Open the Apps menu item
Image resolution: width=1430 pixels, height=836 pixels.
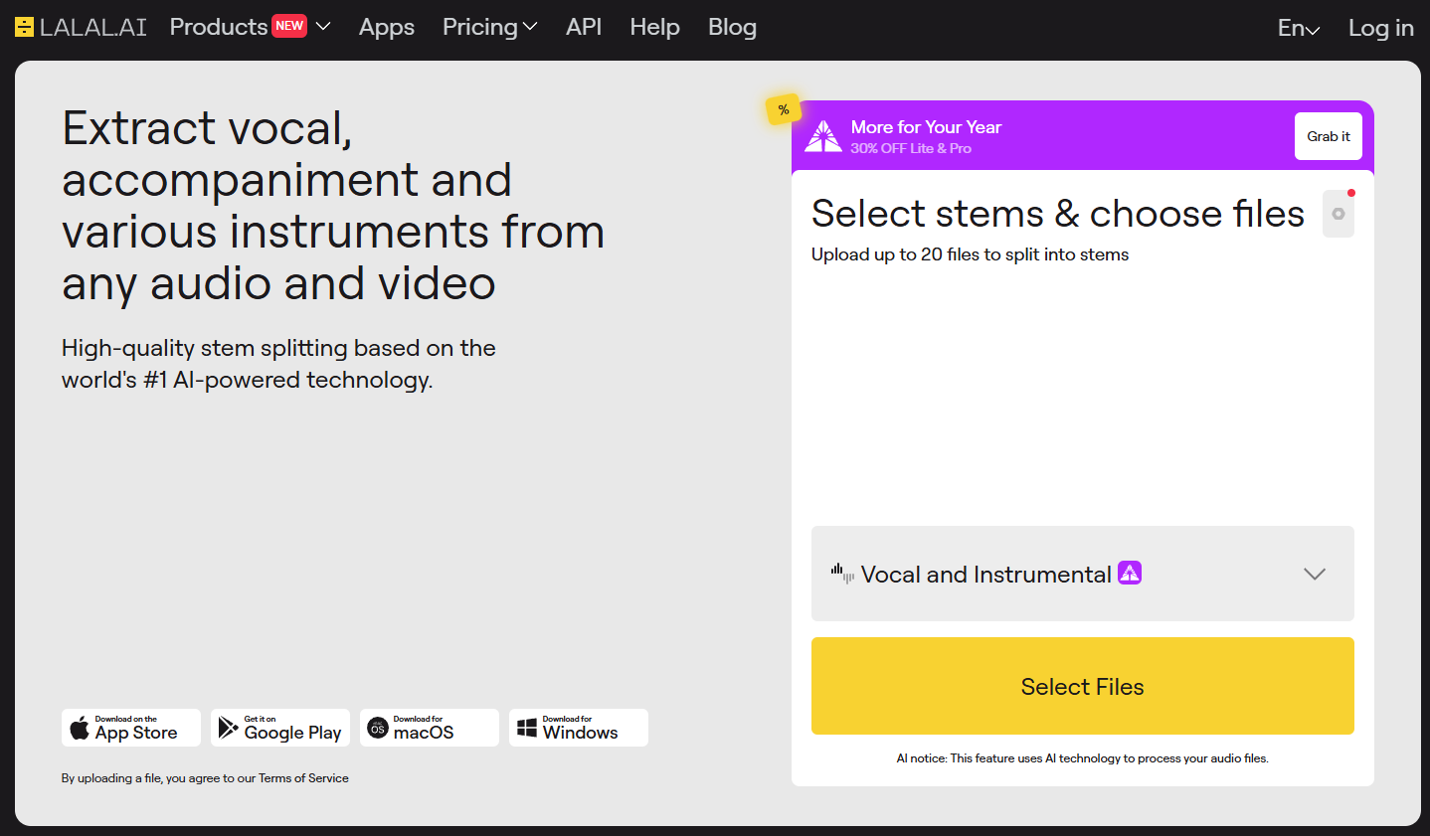386,27
